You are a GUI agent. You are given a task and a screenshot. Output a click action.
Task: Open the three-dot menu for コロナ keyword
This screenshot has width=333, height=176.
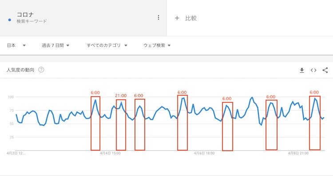[159, 18]
